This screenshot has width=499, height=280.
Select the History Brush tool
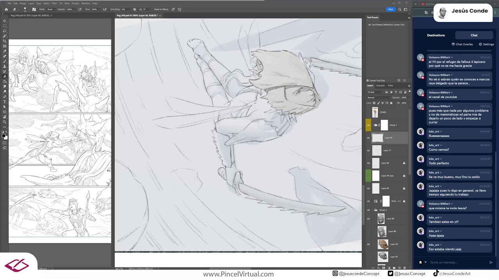tap(5, 72)
